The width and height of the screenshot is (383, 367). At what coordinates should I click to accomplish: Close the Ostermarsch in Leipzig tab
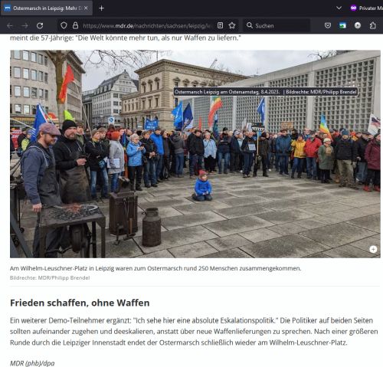(86, 8)
